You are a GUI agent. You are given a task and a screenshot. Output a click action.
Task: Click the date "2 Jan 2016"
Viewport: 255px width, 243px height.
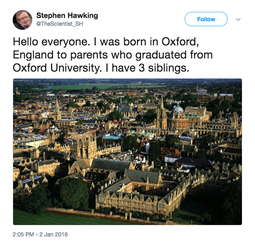pyautogui.click(x=54, y=234)
